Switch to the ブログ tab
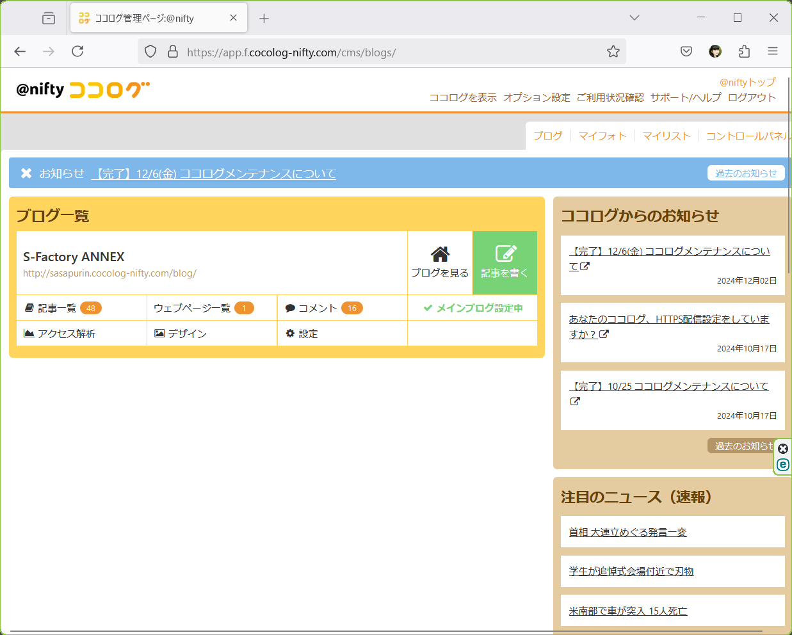 [548, 136]
